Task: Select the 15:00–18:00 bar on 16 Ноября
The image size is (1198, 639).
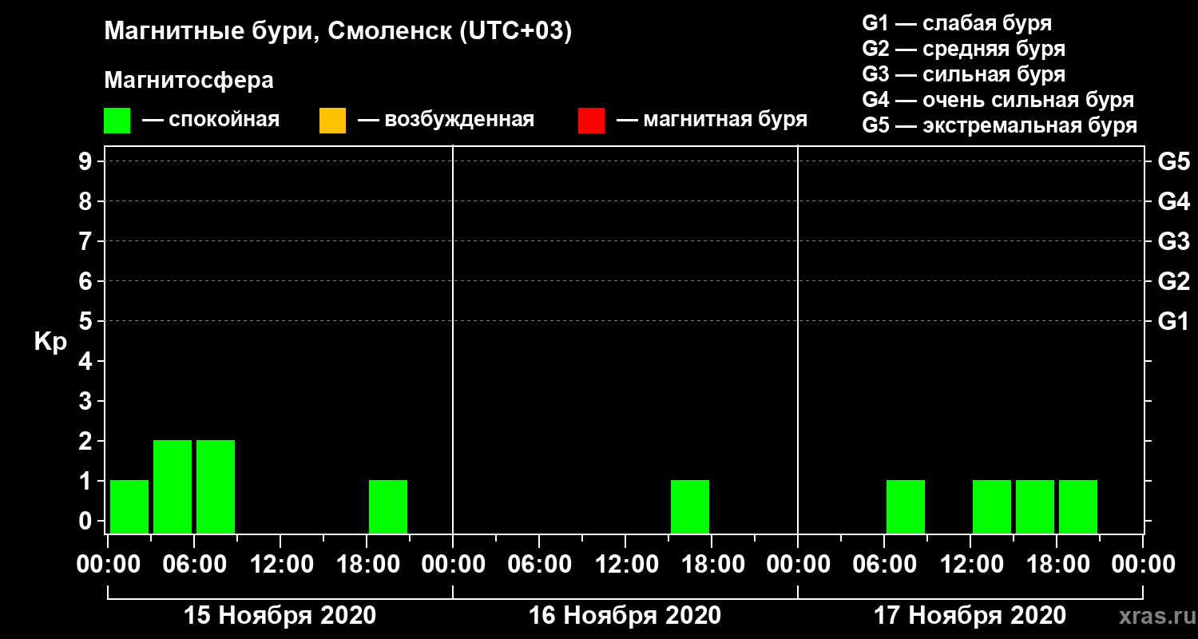Action: pos(690,506)
